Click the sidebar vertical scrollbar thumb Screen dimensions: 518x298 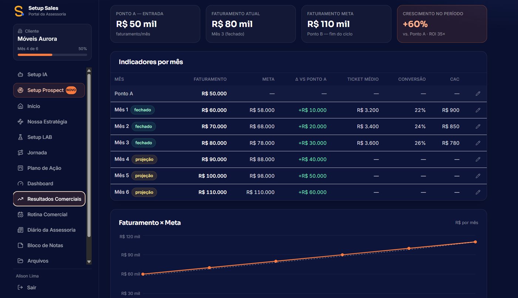point(89,155)
